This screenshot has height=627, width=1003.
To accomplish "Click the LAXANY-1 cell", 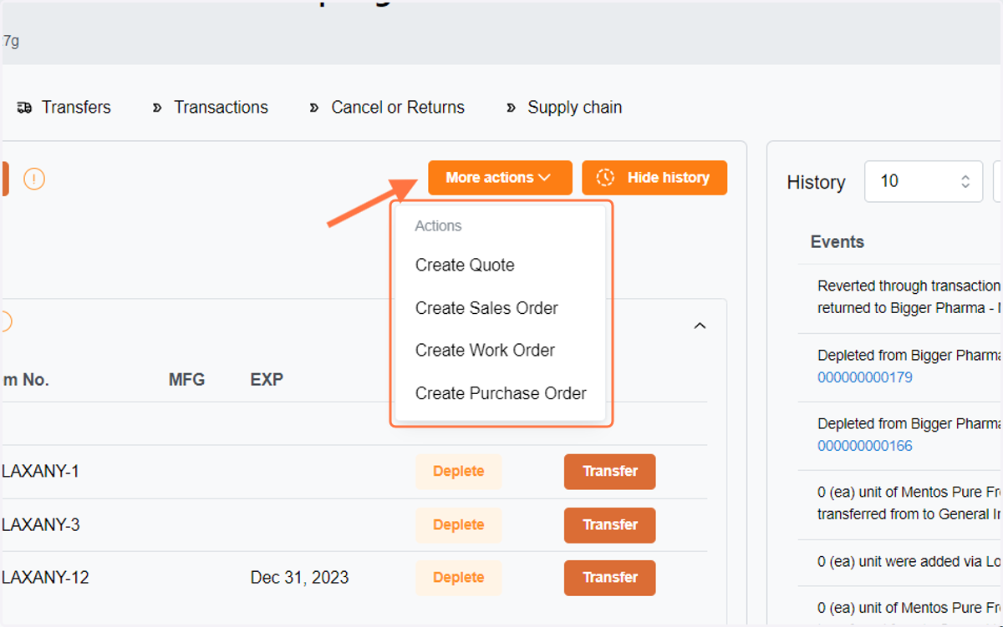I will tap(40, 472).
